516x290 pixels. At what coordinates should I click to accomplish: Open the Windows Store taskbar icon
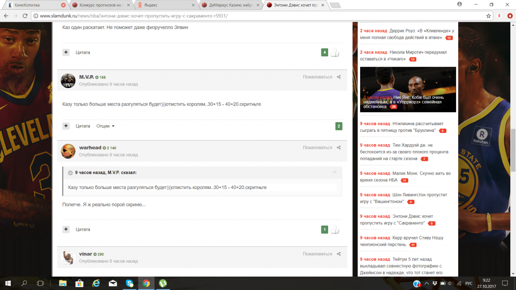coord(79,283)
